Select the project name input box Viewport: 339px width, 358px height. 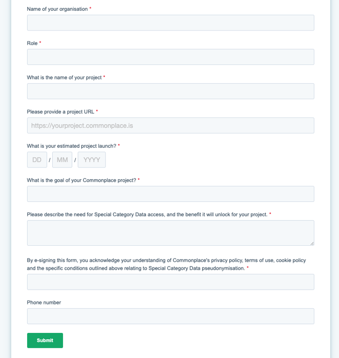[x=170, y=91]
